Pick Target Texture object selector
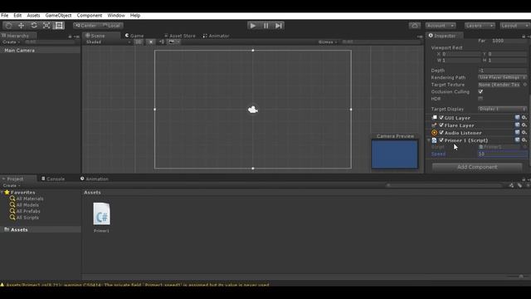This screenshot has width=531, height=299. coord(525,85)
